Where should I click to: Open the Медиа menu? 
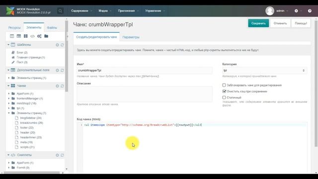click(105, 11)
